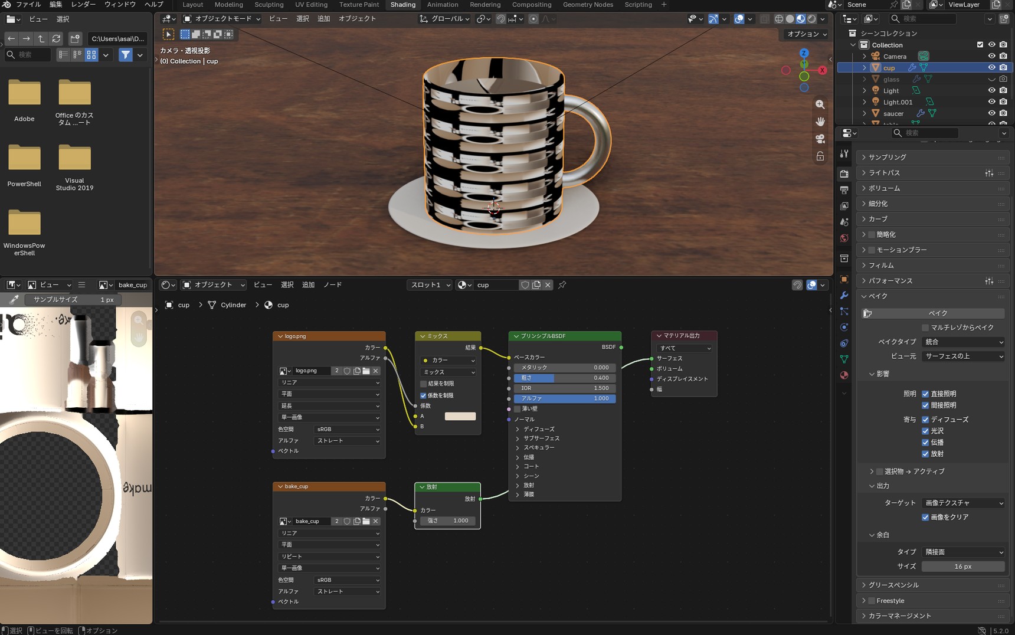1015x635 pixels.
Task: Toggle visibility of Light.001 in outliner
Action: (x=991, y=102)
